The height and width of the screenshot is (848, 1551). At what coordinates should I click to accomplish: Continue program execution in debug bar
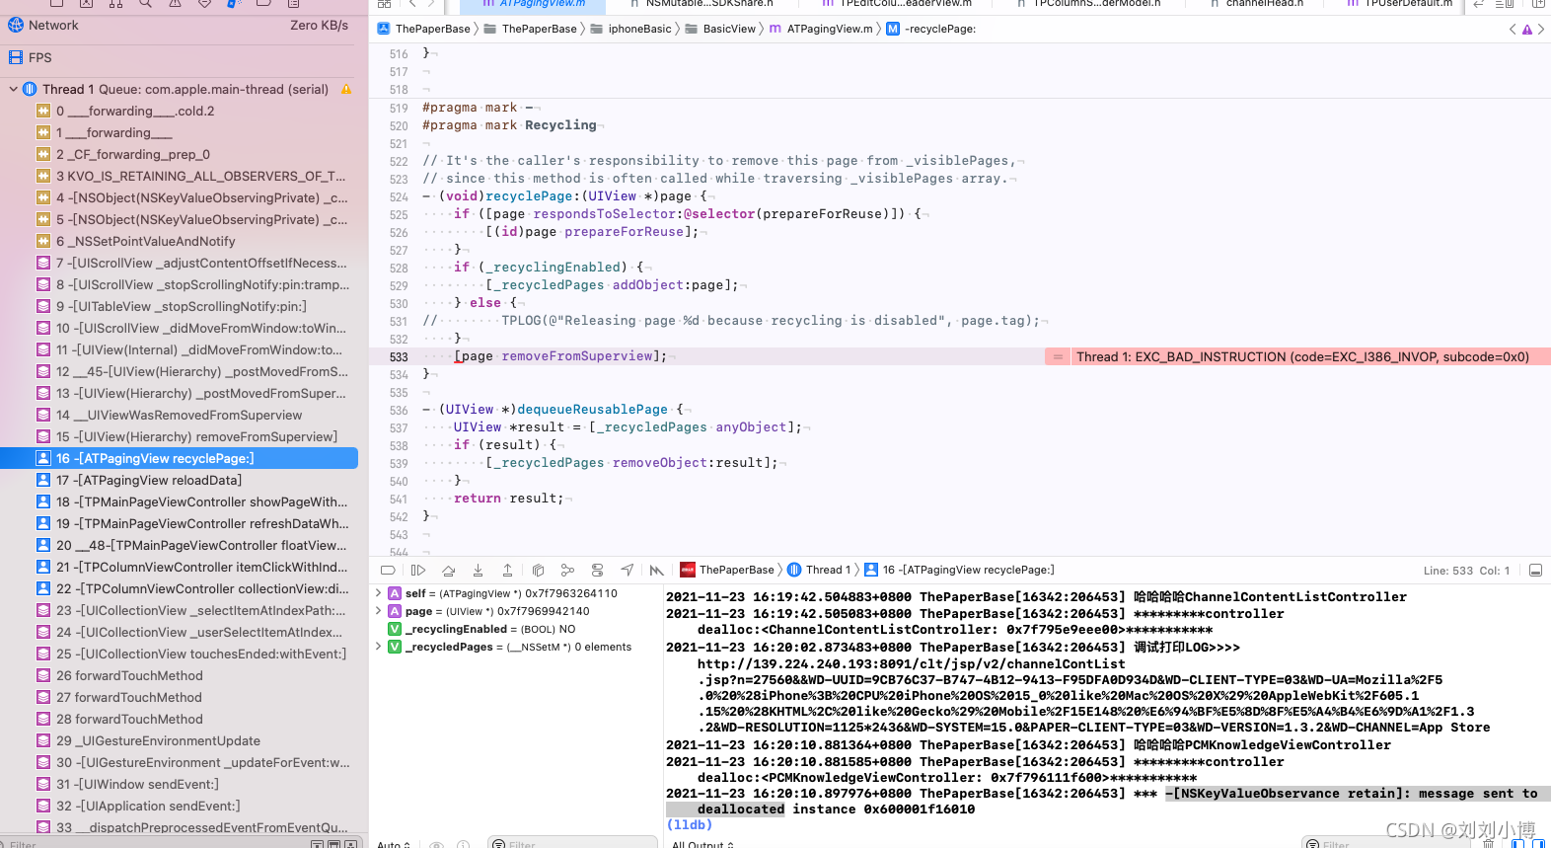(418, 570)
